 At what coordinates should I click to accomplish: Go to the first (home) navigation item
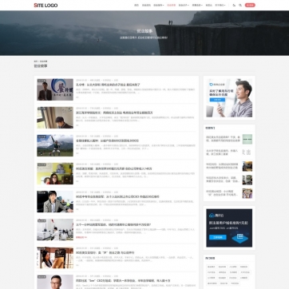pyautogui.click(x=137, y=5)
